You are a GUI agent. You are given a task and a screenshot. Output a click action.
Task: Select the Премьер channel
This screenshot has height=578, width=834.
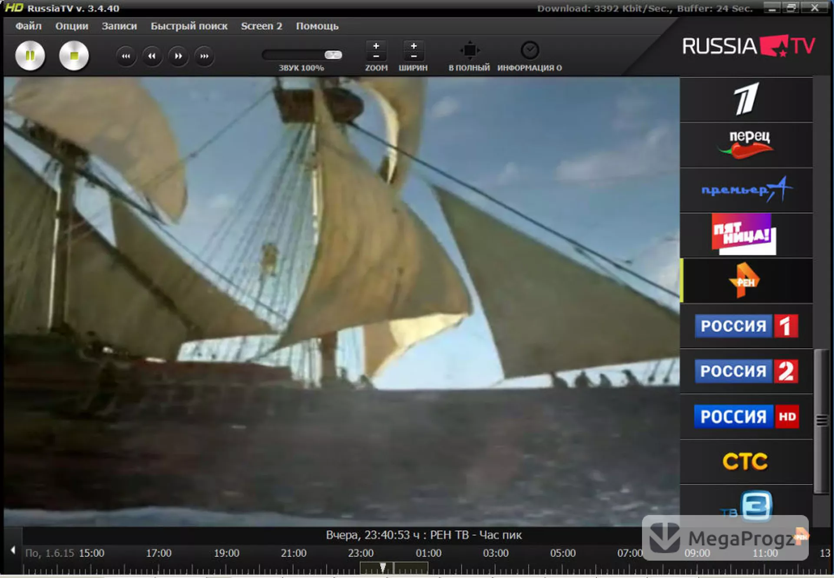point(746,190)
